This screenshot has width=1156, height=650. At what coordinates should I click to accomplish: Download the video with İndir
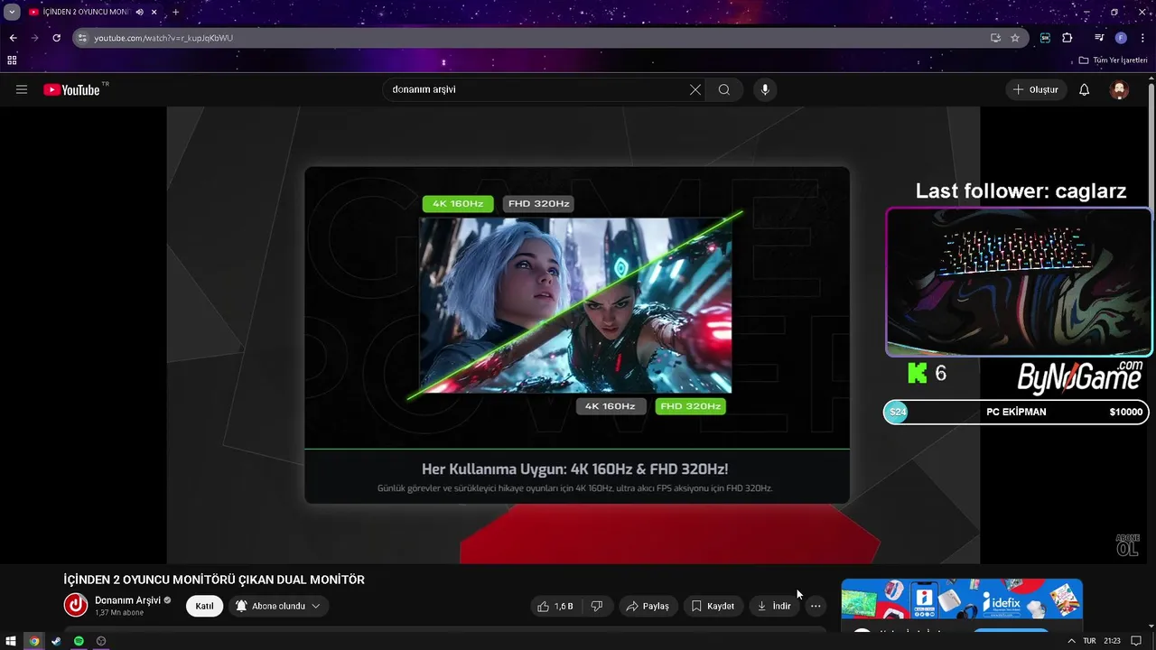(x=774, y=606)
